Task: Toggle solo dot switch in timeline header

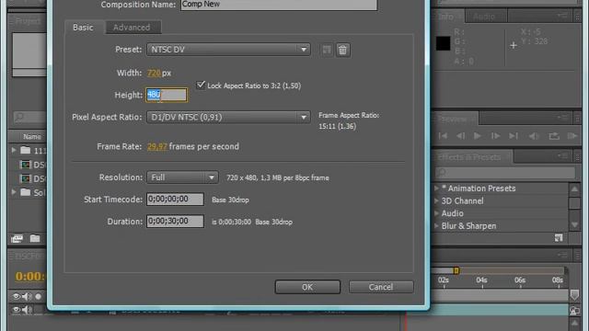Action: tap(38, 296)
